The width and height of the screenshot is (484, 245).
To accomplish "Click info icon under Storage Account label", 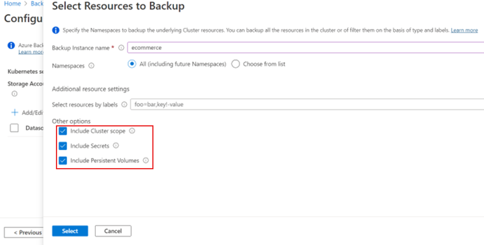I will tap(15, 94).
